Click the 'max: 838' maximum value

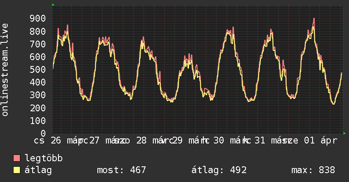[x=313, y=170]
